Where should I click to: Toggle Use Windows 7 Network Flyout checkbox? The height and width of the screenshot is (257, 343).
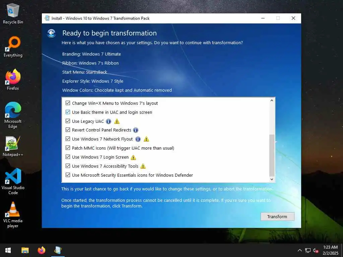pyautogui.click(x=68, y=139)
